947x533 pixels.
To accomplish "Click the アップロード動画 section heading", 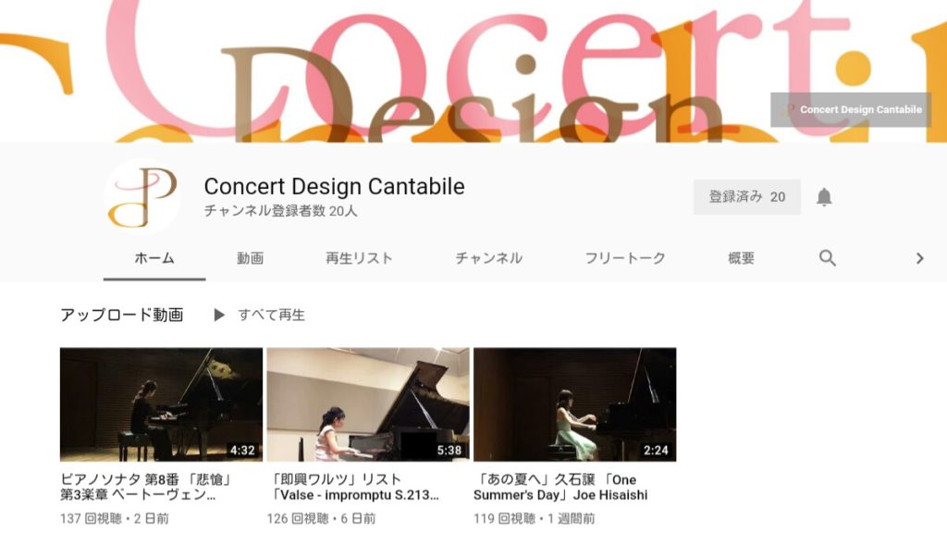I will [121, 315].
